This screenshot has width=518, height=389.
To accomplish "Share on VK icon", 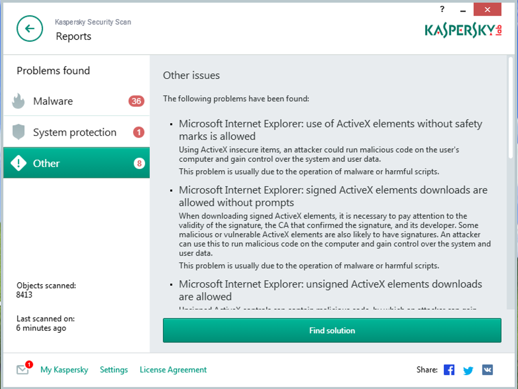I will [488, 370].
